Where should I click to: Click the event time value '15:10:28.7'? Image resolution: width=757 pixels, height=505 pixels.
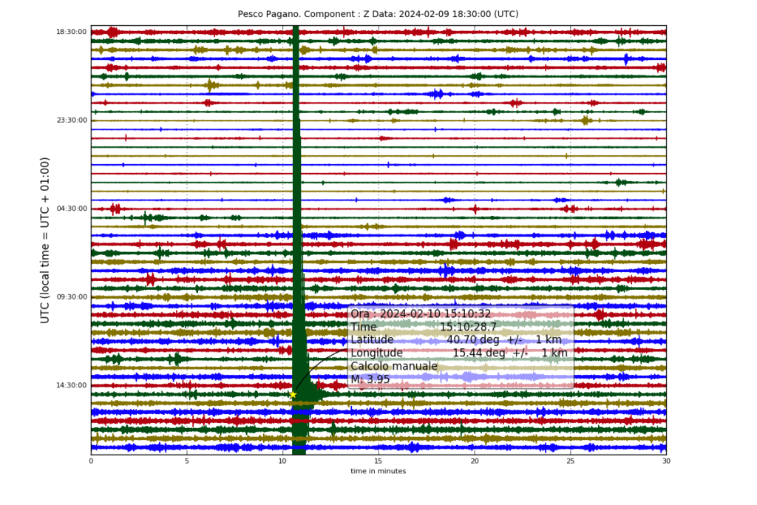click(468, 327)
